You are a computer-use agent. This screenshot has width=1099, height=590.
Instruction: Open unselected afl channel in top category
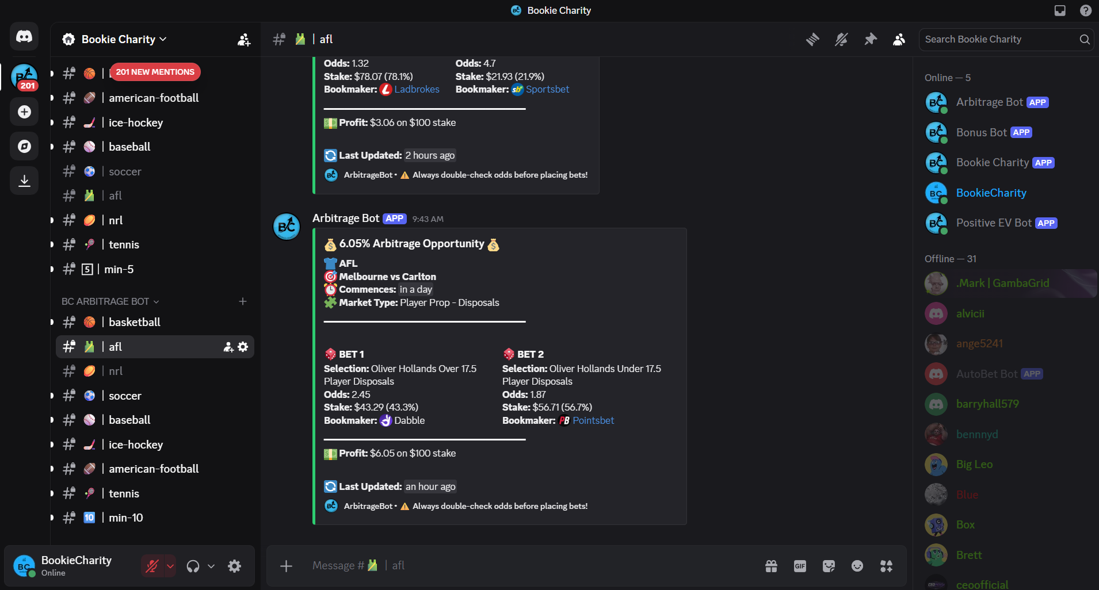154,196
